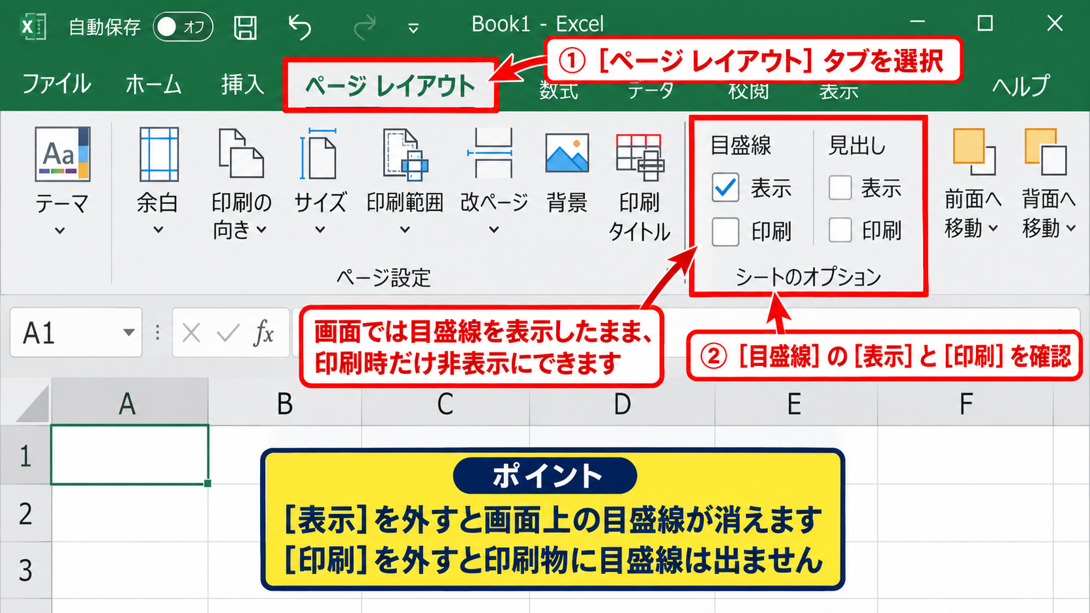This screenshot has width=1090, height=613.
Task: Check 見出し 表示 headings view checkbox
Action: point(840,188)
